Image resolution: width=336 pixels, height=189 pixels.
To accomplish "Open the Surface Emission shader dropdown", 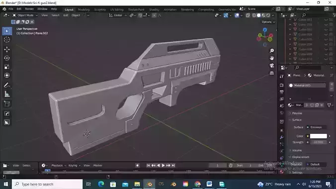I will coord(316,127).
